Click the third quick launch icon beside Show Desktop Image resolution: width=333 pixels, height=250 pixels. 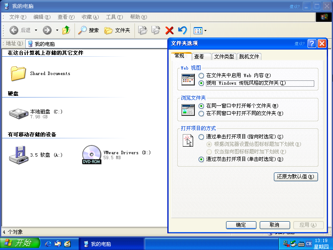pyautogui.click(x=67, y=244)
